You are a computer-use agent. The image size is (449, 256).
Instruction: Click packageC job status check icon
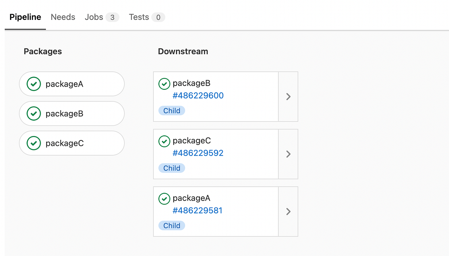[34, 143]
